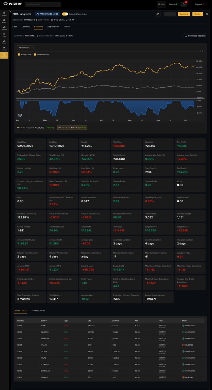Open the Watchlist sidebar icon
This screenshot has height=390, width=212.
click(4, 48)
